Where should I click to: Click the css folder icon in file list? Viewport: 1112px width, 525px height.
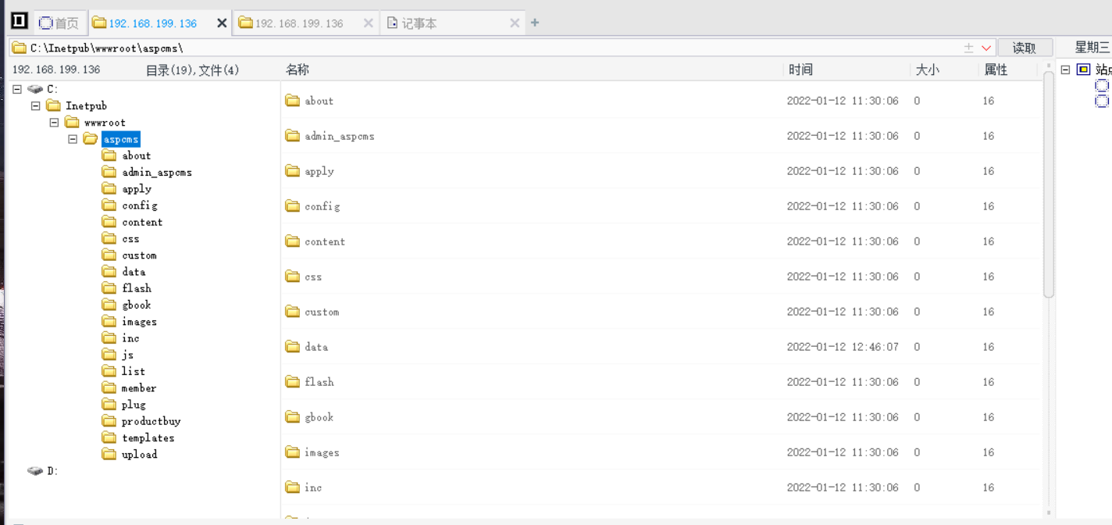click(293, 276)
